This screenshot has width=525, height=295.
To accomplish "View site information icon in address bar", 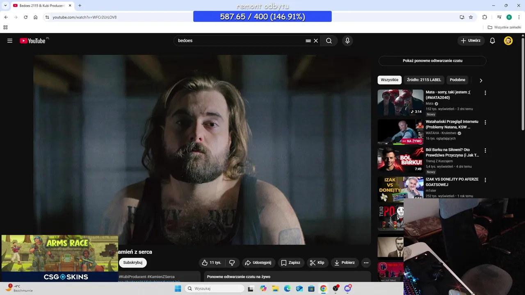I will pos(47,17).
